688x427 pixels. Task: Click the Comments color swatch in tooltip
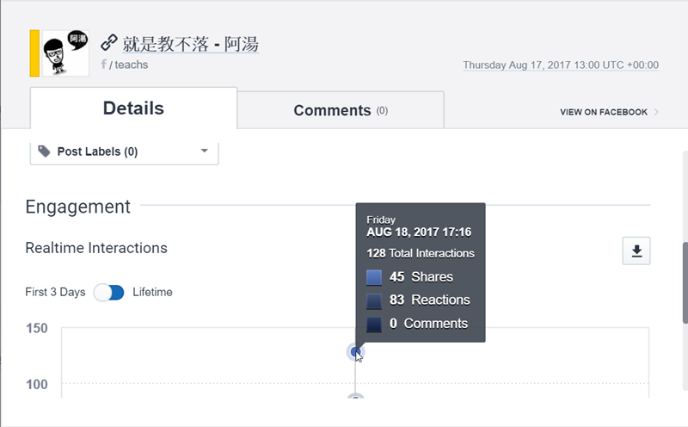click(x=374, y=324)
